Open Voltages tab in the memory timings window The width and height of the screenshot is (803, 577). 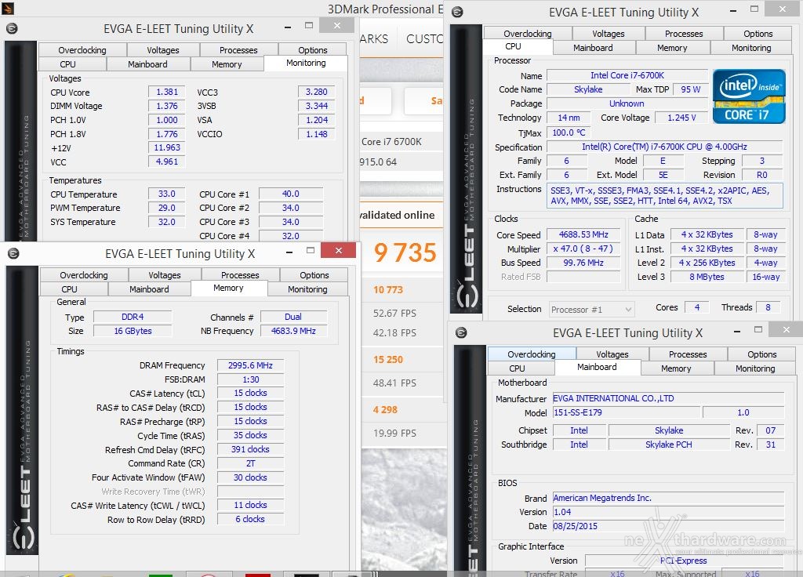[x=165, y=275]
